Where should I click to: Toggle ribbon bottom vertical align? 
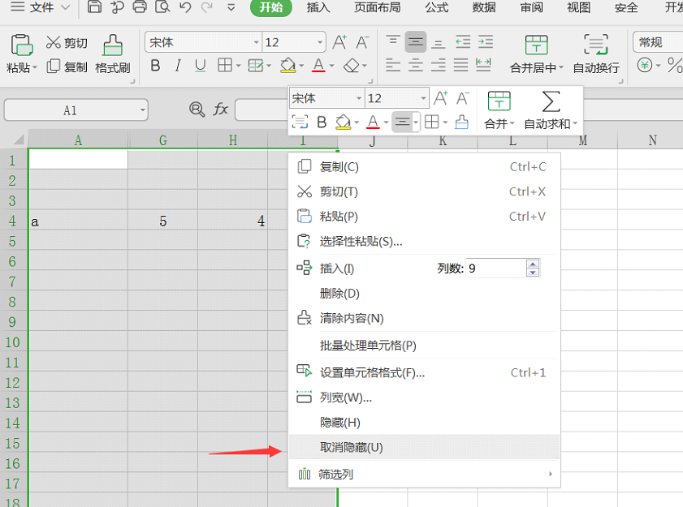tap(439, 43)
